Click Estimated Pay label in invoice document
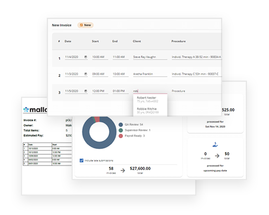Viewport: 269px width, 215px height. (33, 135)
